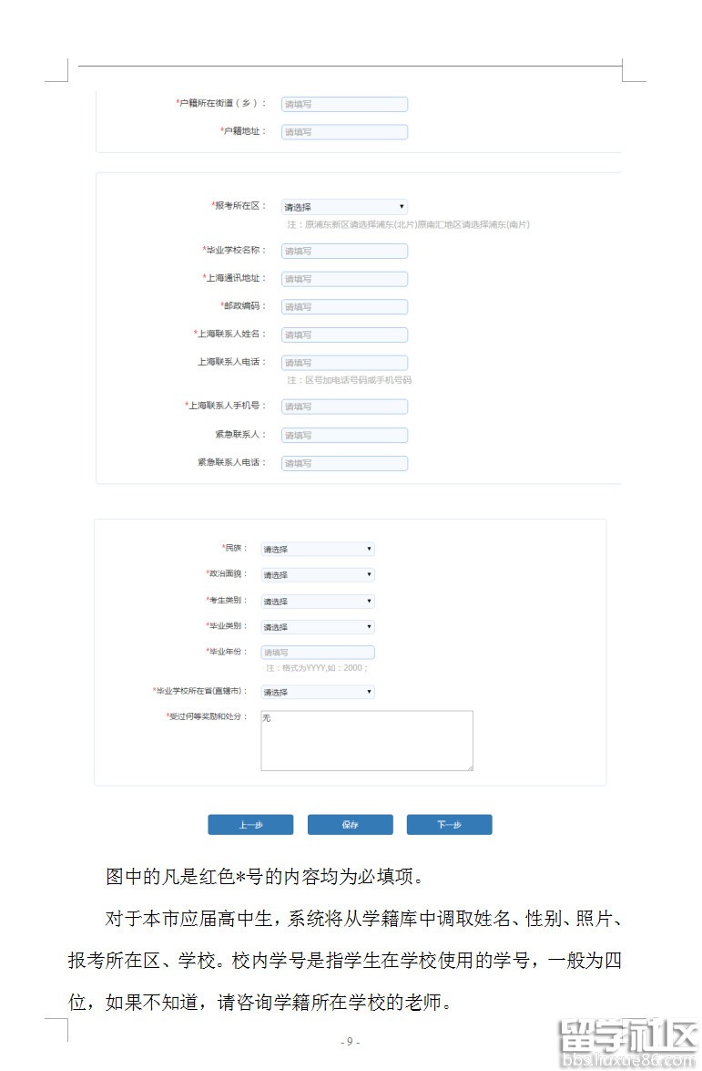
Task: Open the 报考所在区 dropdown
Action: point(344,207)
